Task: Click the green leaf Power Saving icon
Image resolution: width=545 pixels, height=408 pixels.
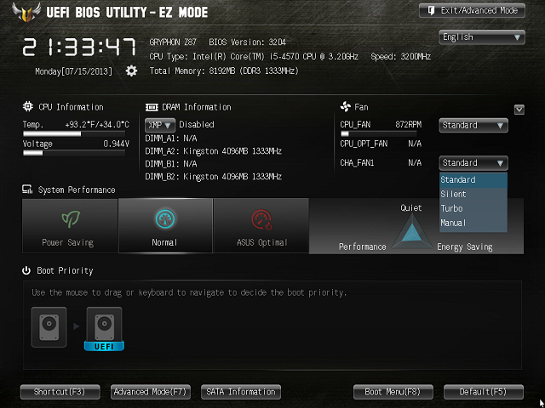Action: (x=71, y=219)
